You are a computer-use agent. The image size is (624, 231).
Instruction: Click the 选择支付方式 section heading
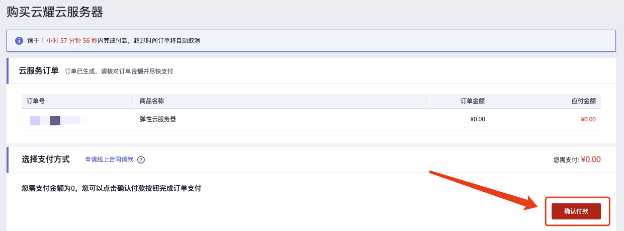(46, 160)
